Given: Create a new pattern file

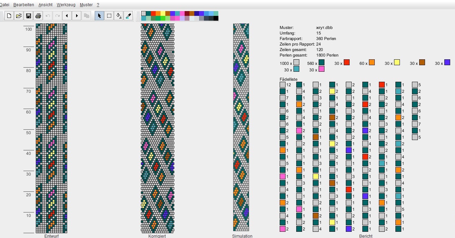Looking at the screenshot, I should tap(9, 16).
